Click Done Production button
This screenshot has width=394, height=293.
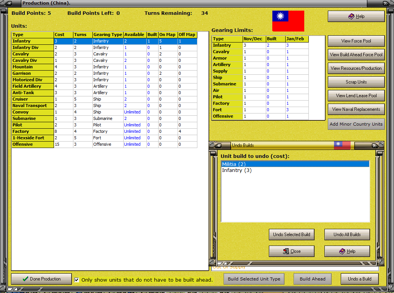tap(41, 279)
